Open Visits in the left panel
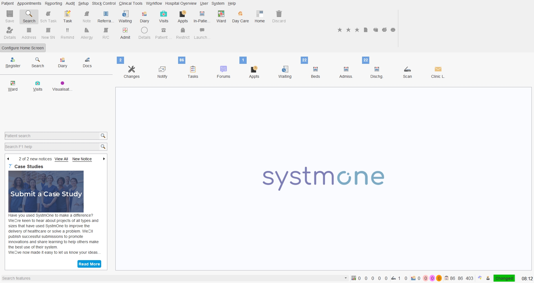This screenshot has width=534, height=283. [38, 86]
